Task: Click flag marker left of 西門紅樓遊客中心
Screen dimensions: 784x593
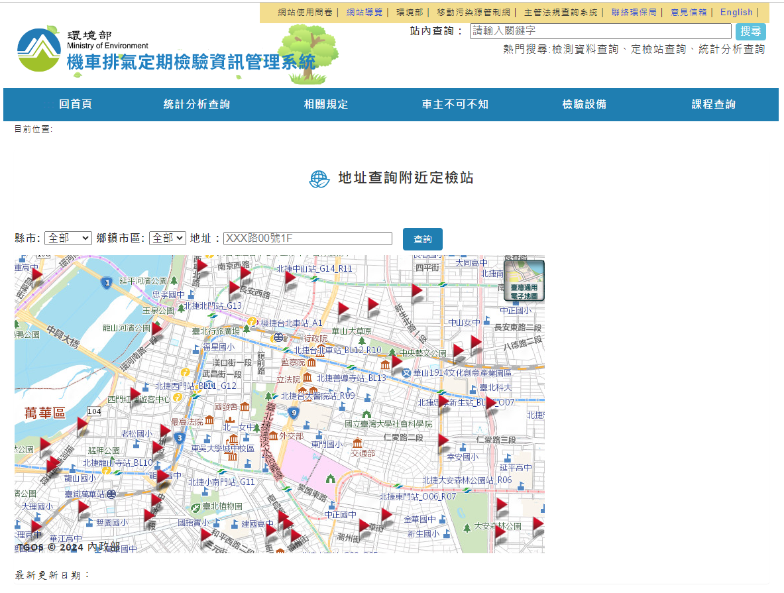Action: coord(135,395)
